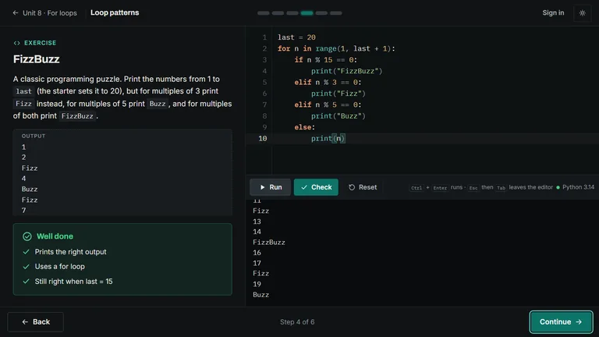
Task: Click the green Python status dot
Action: click(x=558, y=187)
